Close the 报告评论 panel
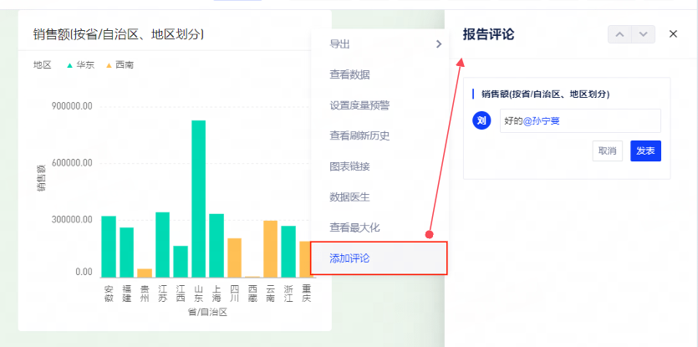Viewport: 698px width, 347px height. (x=674, y=34)
